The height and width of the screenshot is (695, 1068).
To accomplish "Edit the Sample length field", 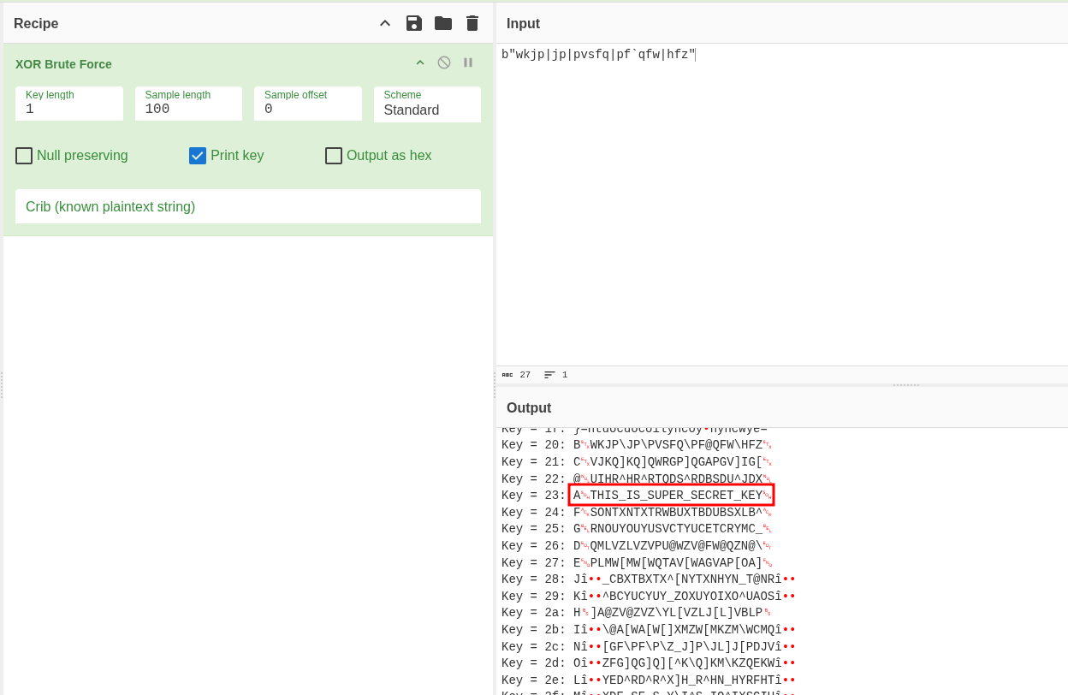I will click(188, 104).
